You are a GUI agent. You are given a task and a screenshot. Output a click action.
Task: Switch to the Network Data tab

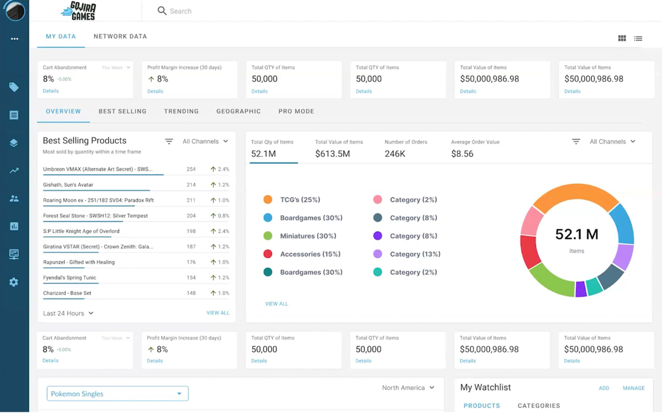coord(120,36)
